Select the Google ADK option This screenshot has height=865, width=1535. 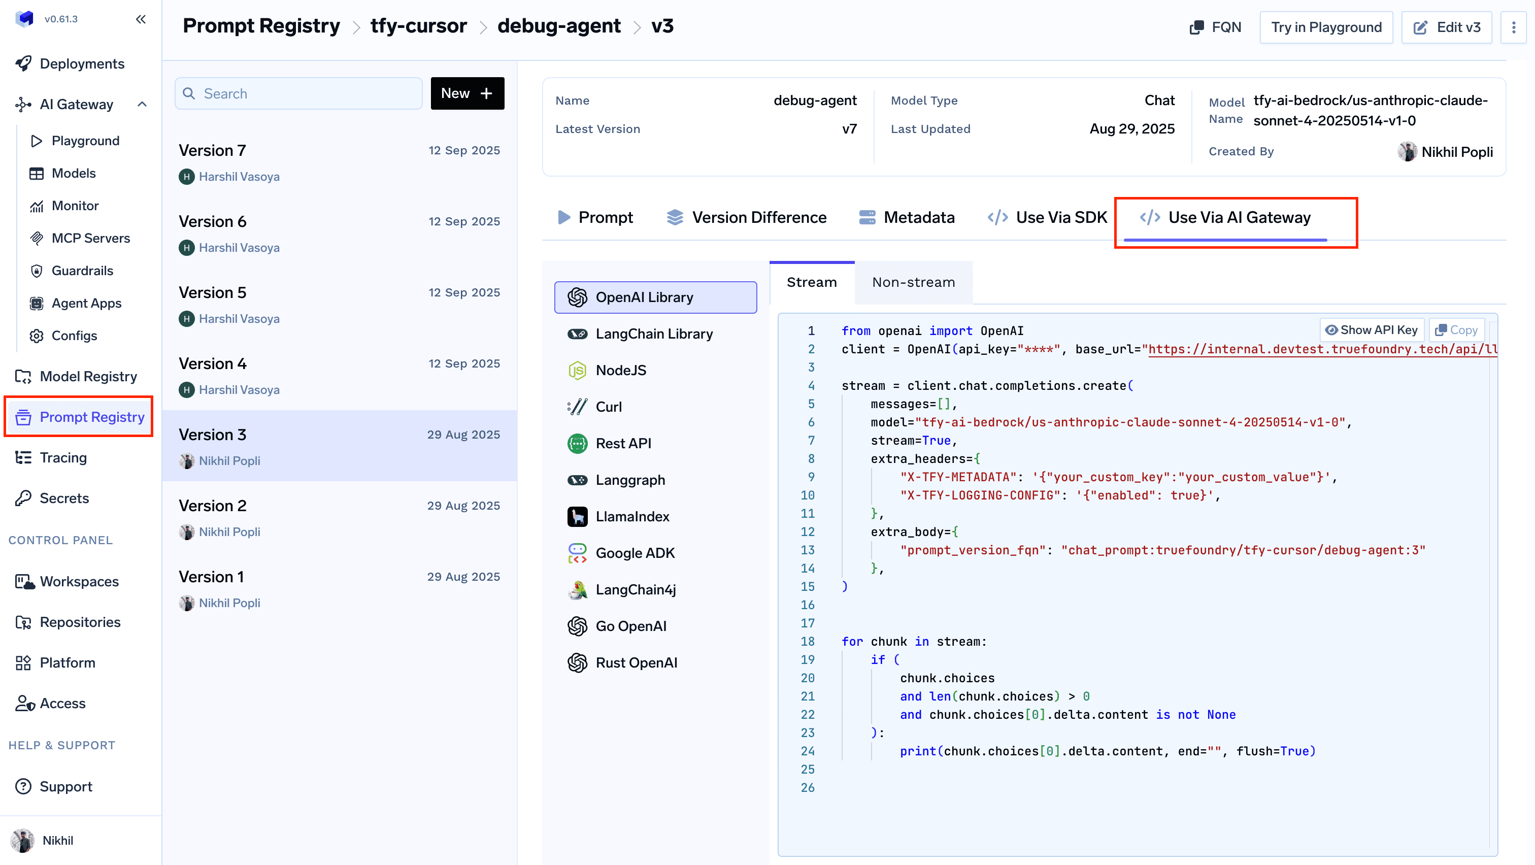tap(635, 553)
